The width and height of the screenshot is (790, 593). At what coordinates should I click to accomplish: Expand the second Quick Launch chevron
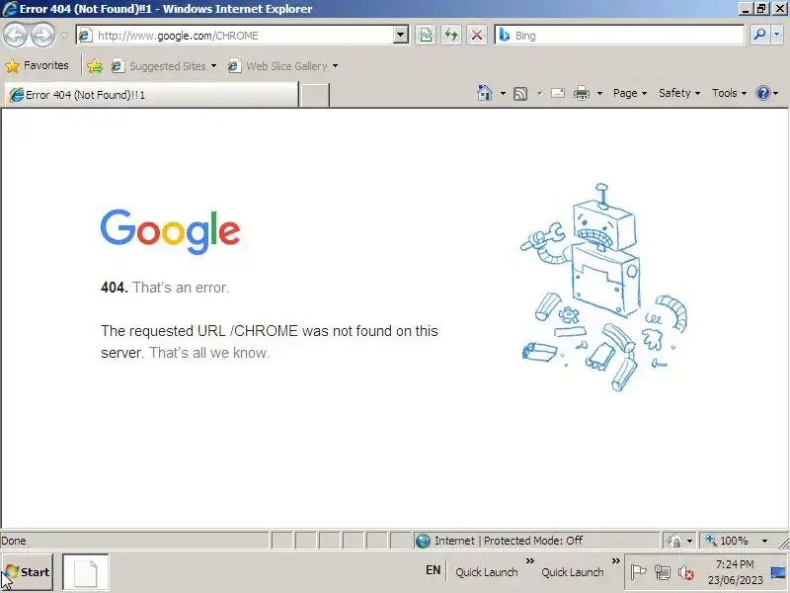[x=615, y=560]
